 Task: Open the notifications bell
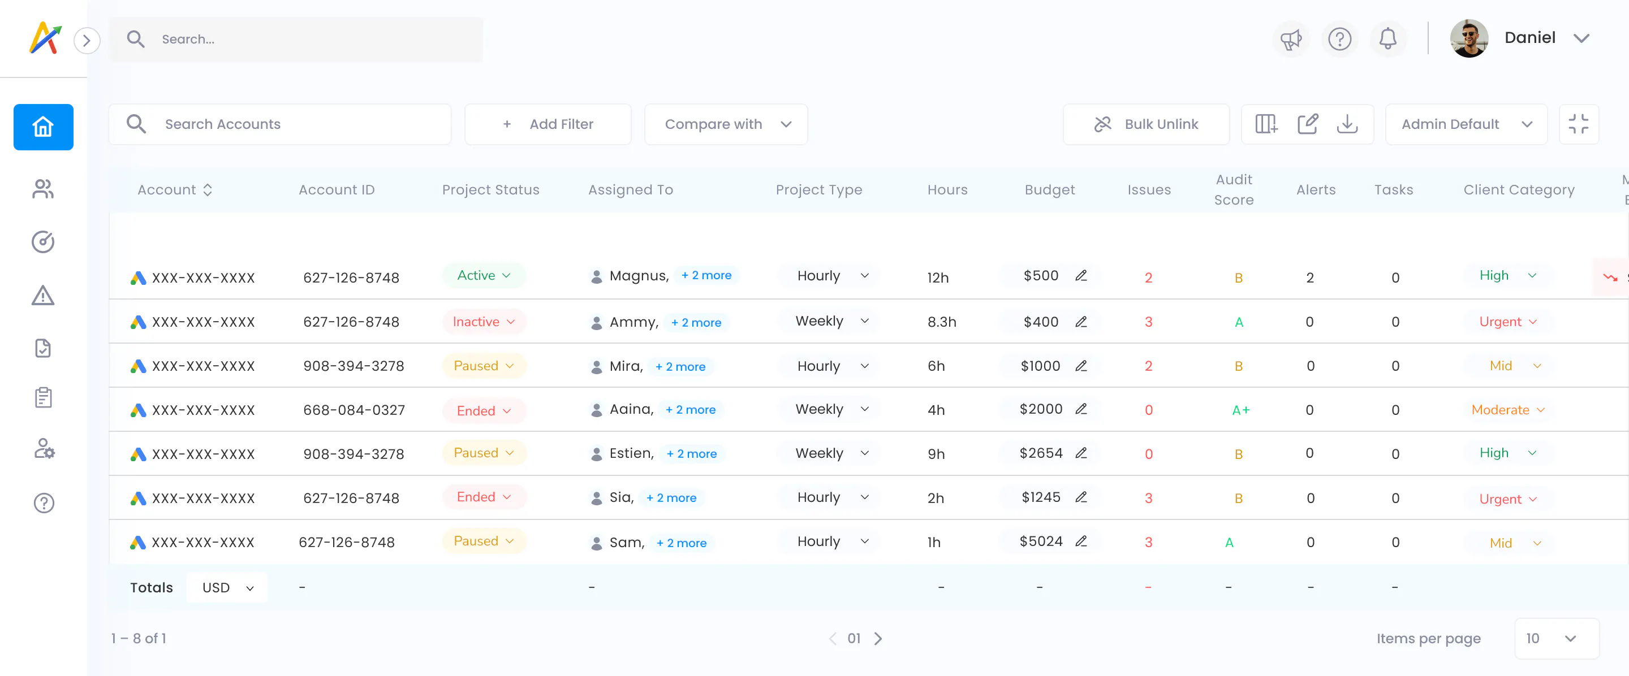1387,39
